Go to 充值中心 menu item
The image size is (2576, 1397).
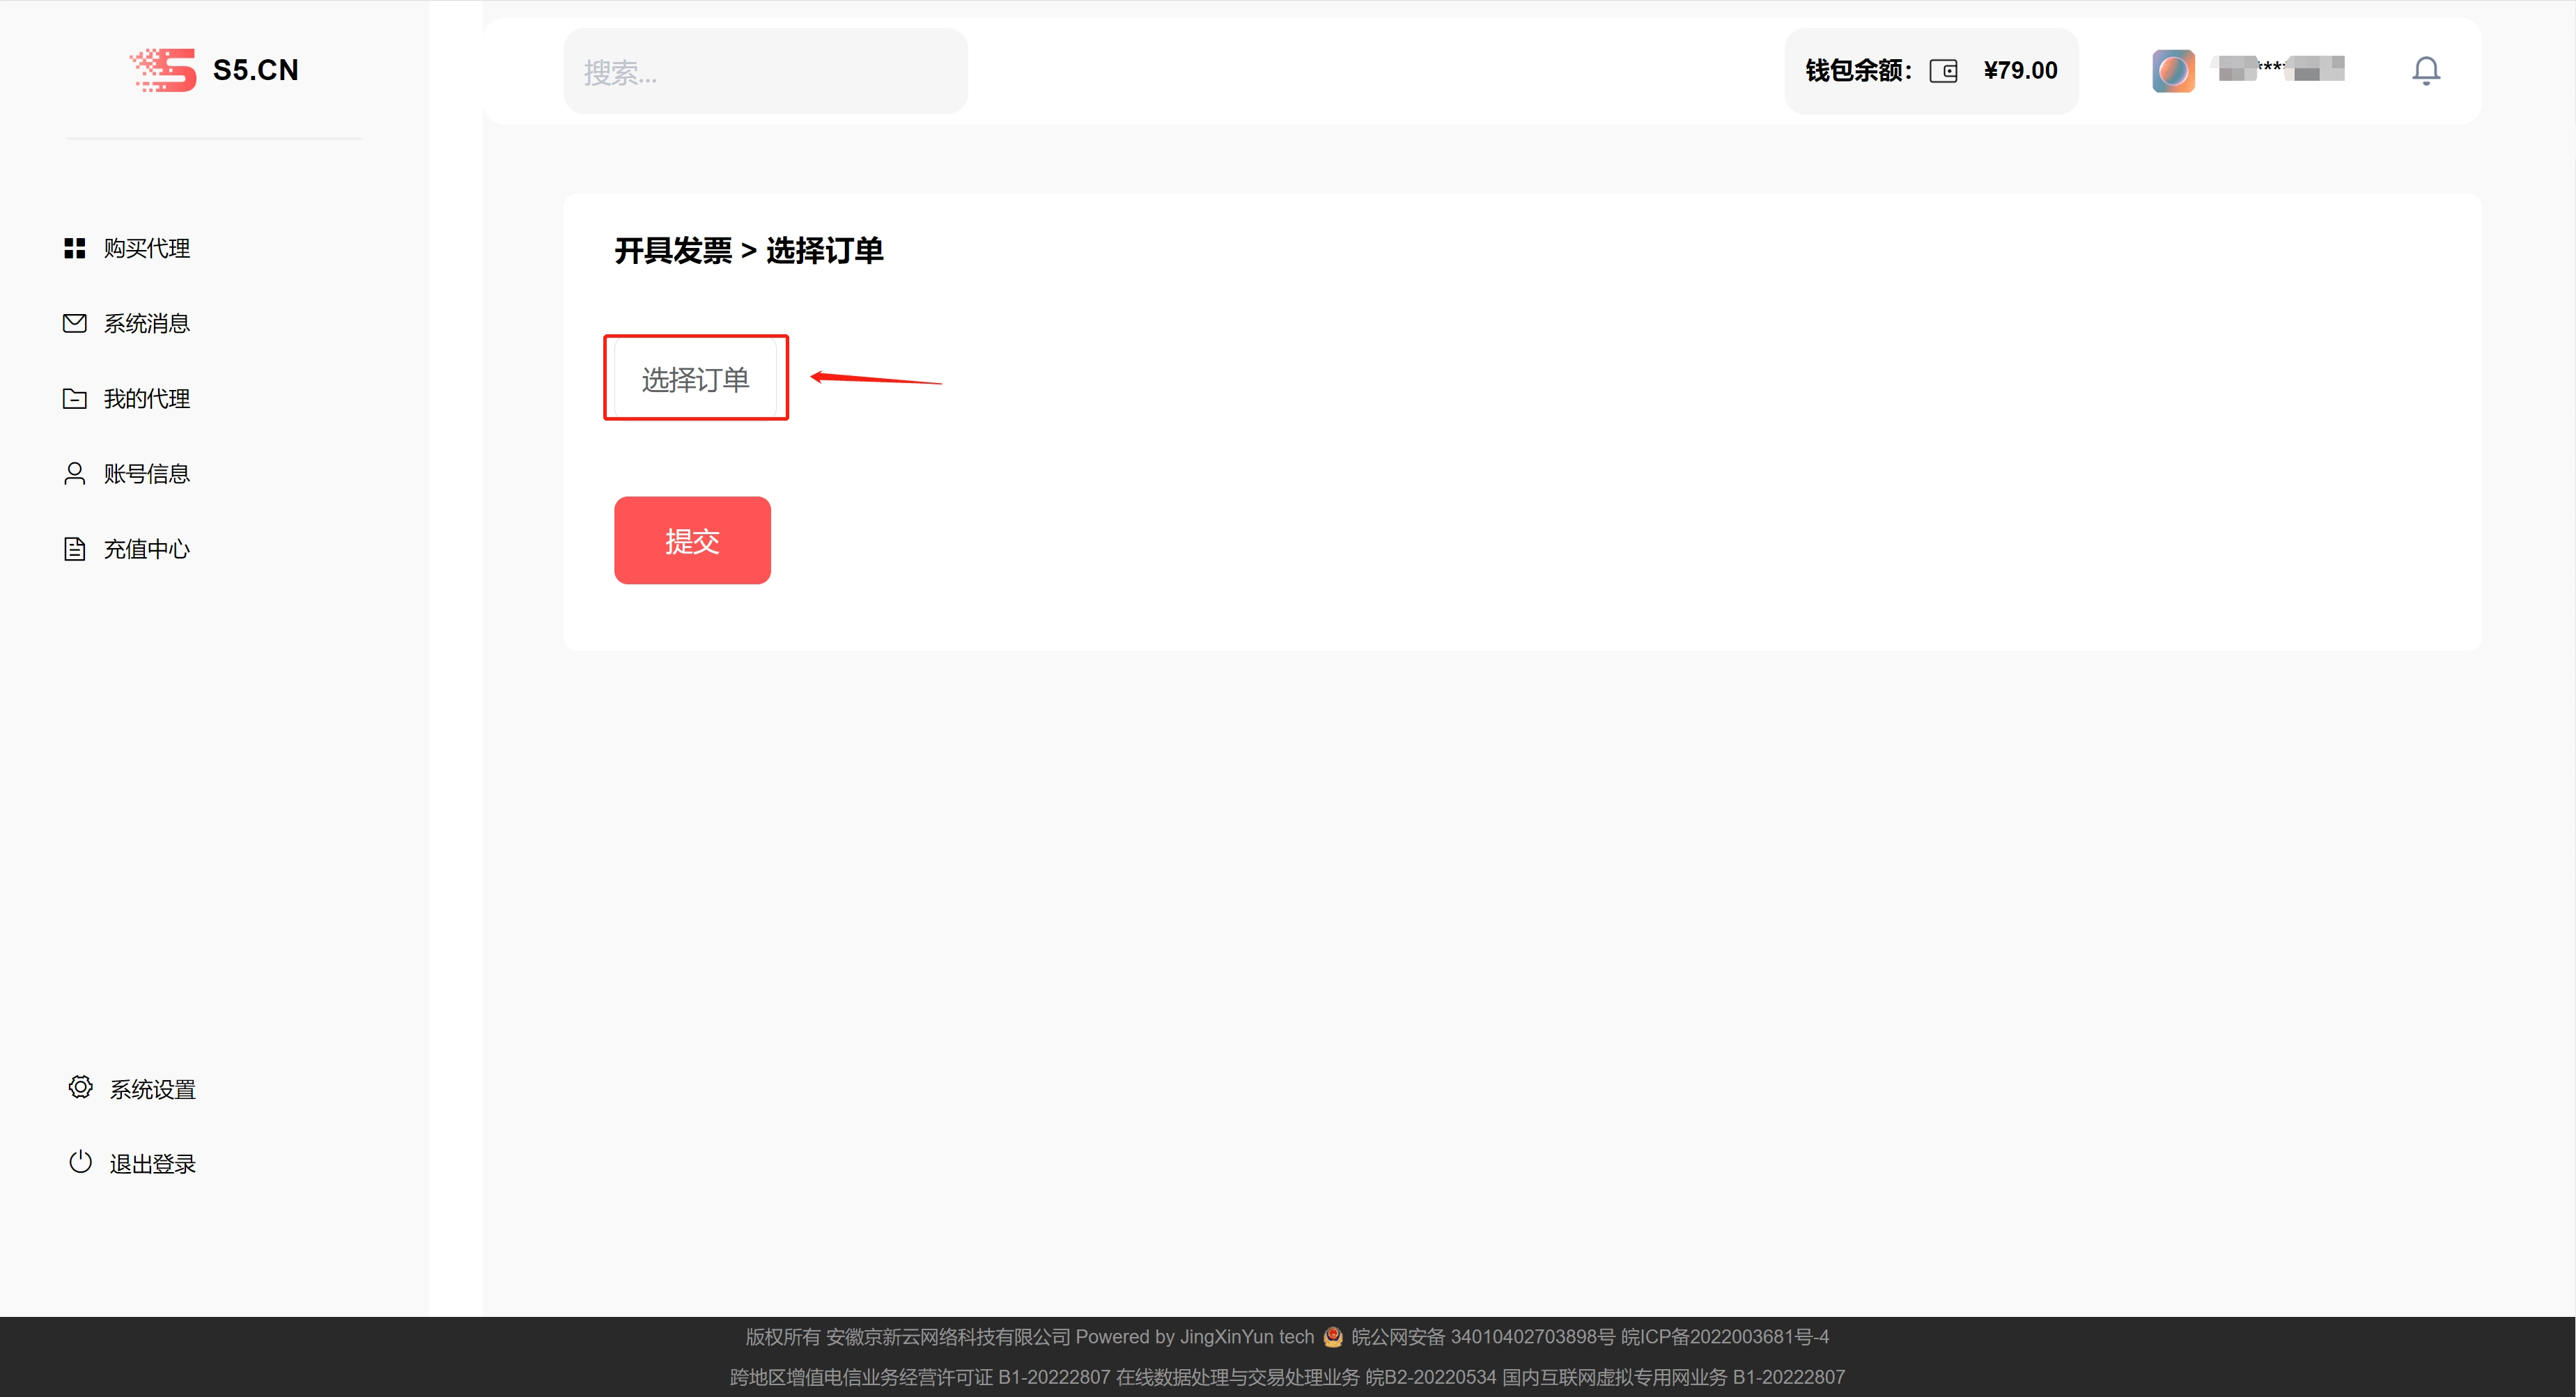[147, 549]
